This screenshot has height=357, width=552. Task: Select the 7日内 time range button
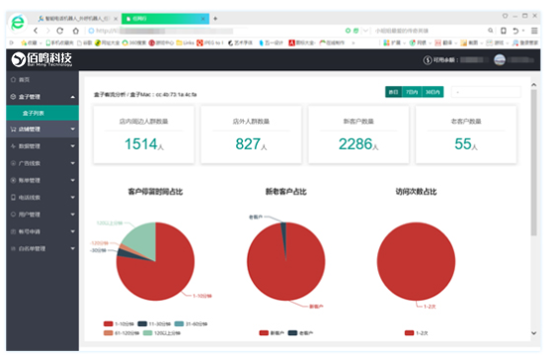(x=412, y=92)
